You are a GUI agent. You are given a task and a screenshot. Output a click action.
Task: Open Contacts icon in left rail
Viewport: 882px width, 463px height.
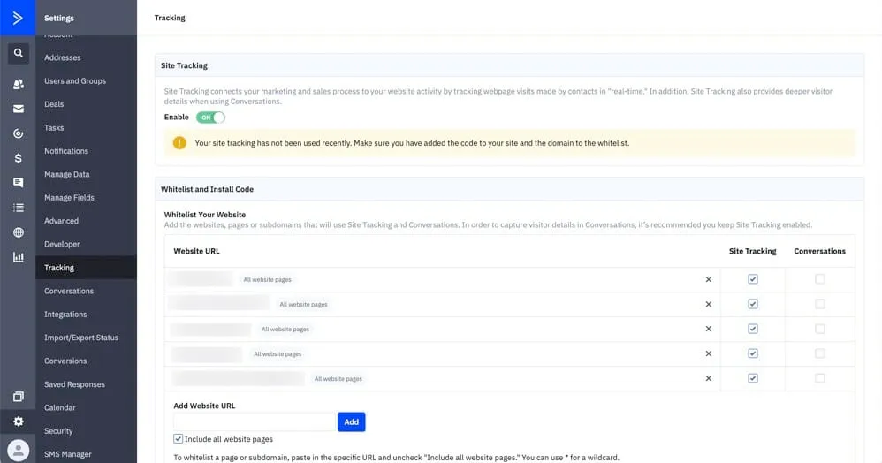coord(18,85)
